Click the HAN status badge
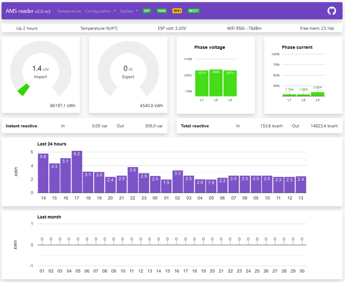 (162, 11)
